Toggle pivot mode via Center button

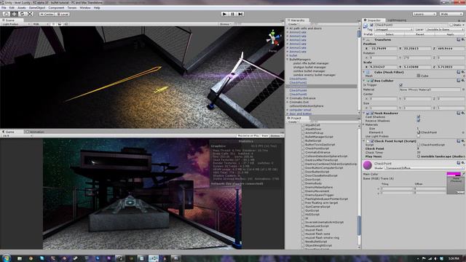click(47, 14)
